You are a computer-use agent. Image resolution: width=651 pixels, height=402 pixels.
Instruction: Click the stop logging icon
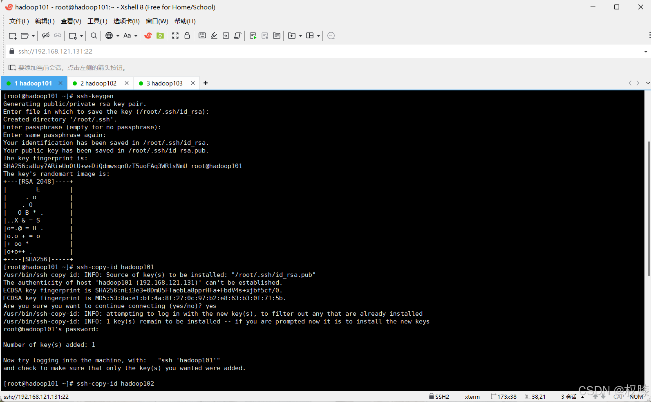pyautogui.click(x=265, y=36)
